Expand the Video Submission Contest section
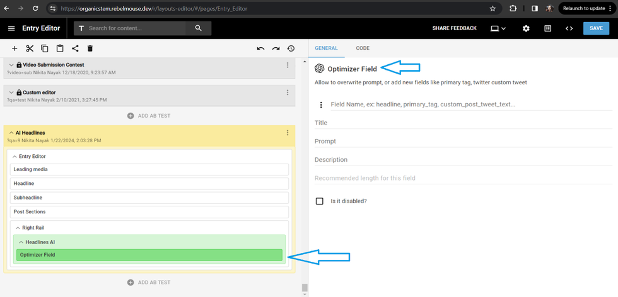Image resolution: width=618 pixels, height=297 pixels. [11, 65]
